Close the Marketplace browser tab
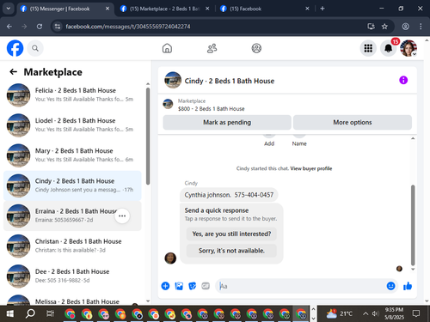Screen dimensions: 430x322 coord(207,9)
